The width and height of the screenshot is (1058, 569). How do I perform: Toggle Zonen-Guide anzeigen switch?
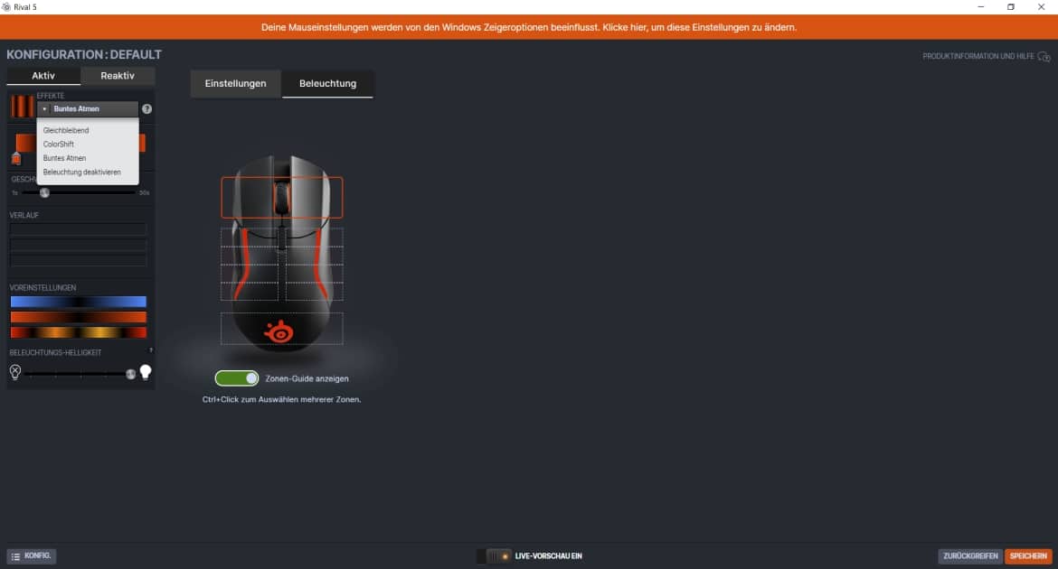[x=236, y=378]
